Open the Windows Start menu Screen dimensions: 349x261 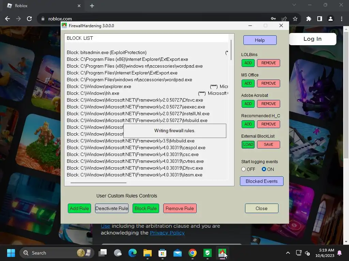pos(11,253)
